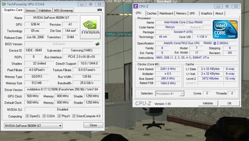Toggle the CUDA checkbox
Screen dimensions: 249x141
click(44, 116)
